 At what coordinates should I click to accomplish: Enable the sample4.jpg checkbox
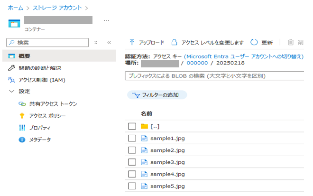pyautogui.click(x=132, y=174)
